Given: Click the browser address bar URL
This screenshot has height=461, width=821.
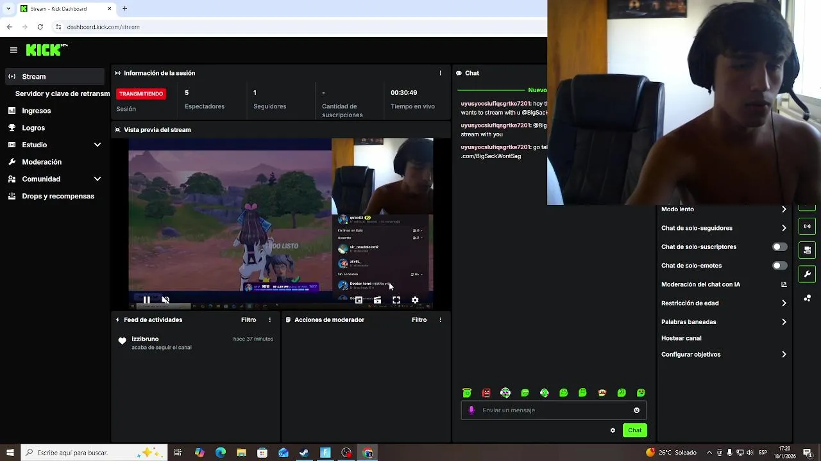Looking at the screenshot, I should coord(103,27).
